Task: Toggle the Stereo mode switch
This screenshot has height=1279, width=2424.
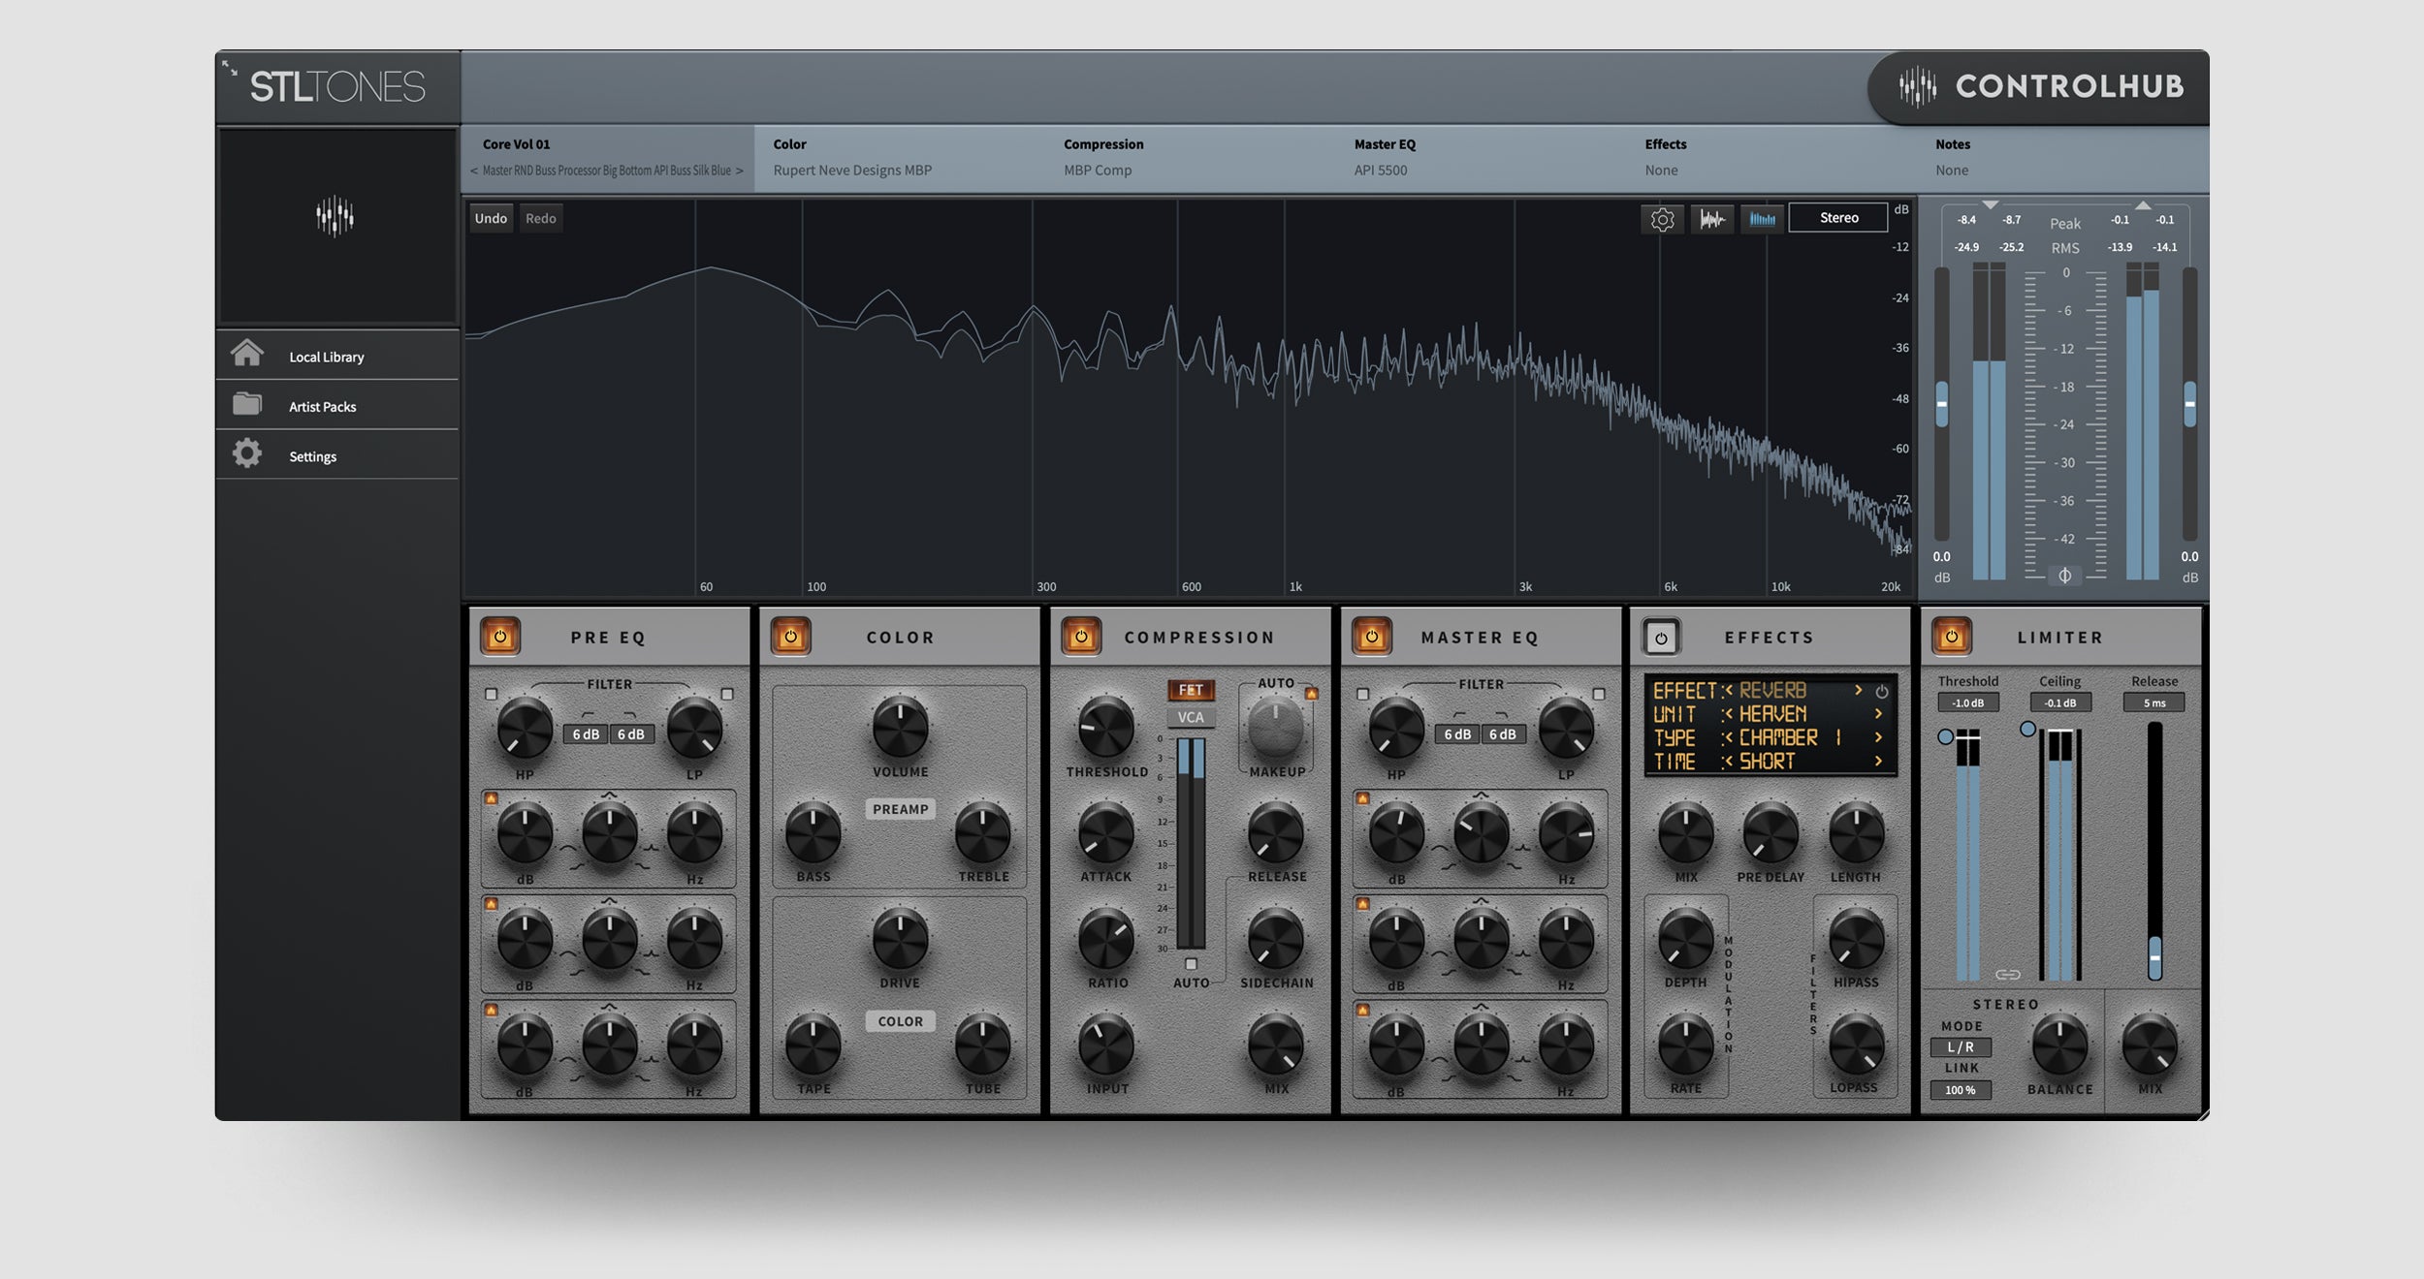Action: (1840, 218)
